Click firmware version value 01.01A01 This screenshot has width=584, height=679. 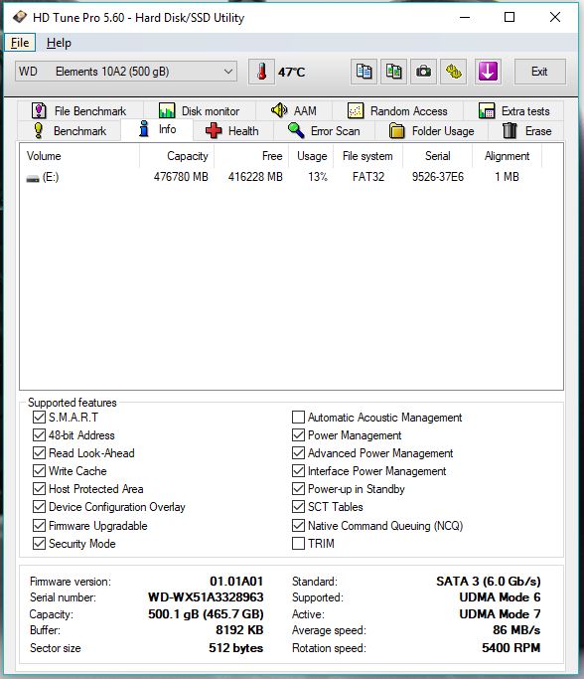click(236, 582)
